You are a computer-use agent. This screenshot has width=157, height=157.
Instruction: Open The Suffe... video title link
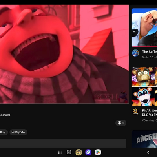[x=150, y=52]
